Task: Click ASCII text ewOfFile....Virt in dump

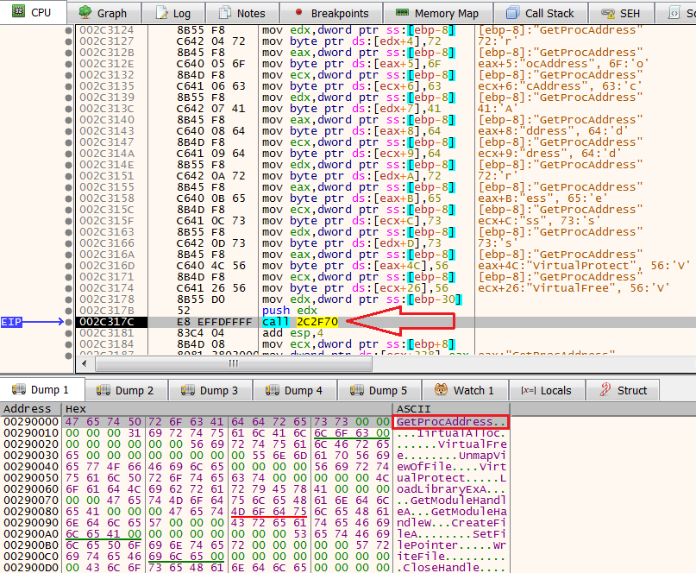Action: click(451, 467)
